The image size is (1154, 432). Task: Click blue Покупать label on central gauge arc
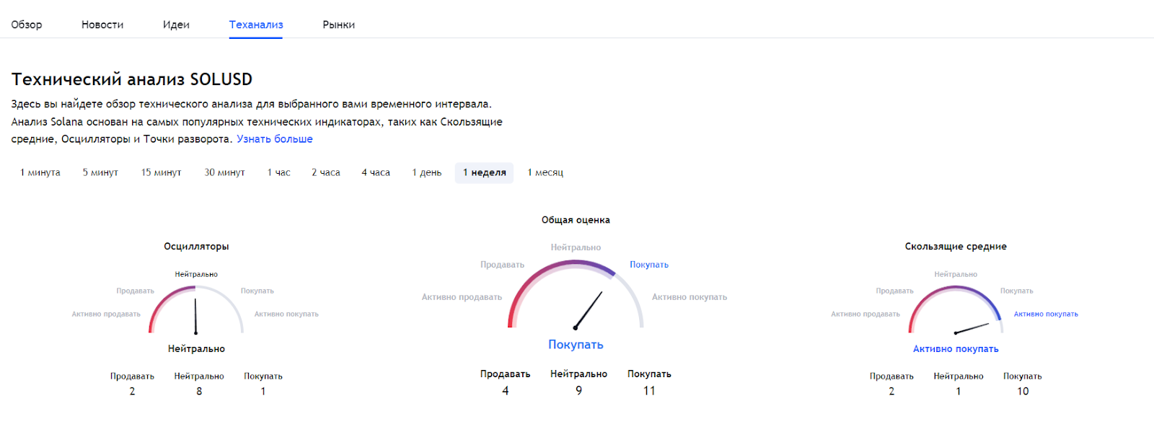(649, 265)
